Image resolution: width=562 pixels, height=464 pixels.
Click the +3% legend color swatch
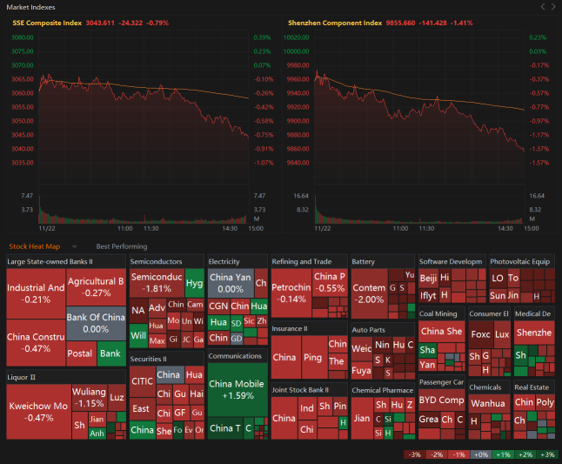tap(547, 454)
